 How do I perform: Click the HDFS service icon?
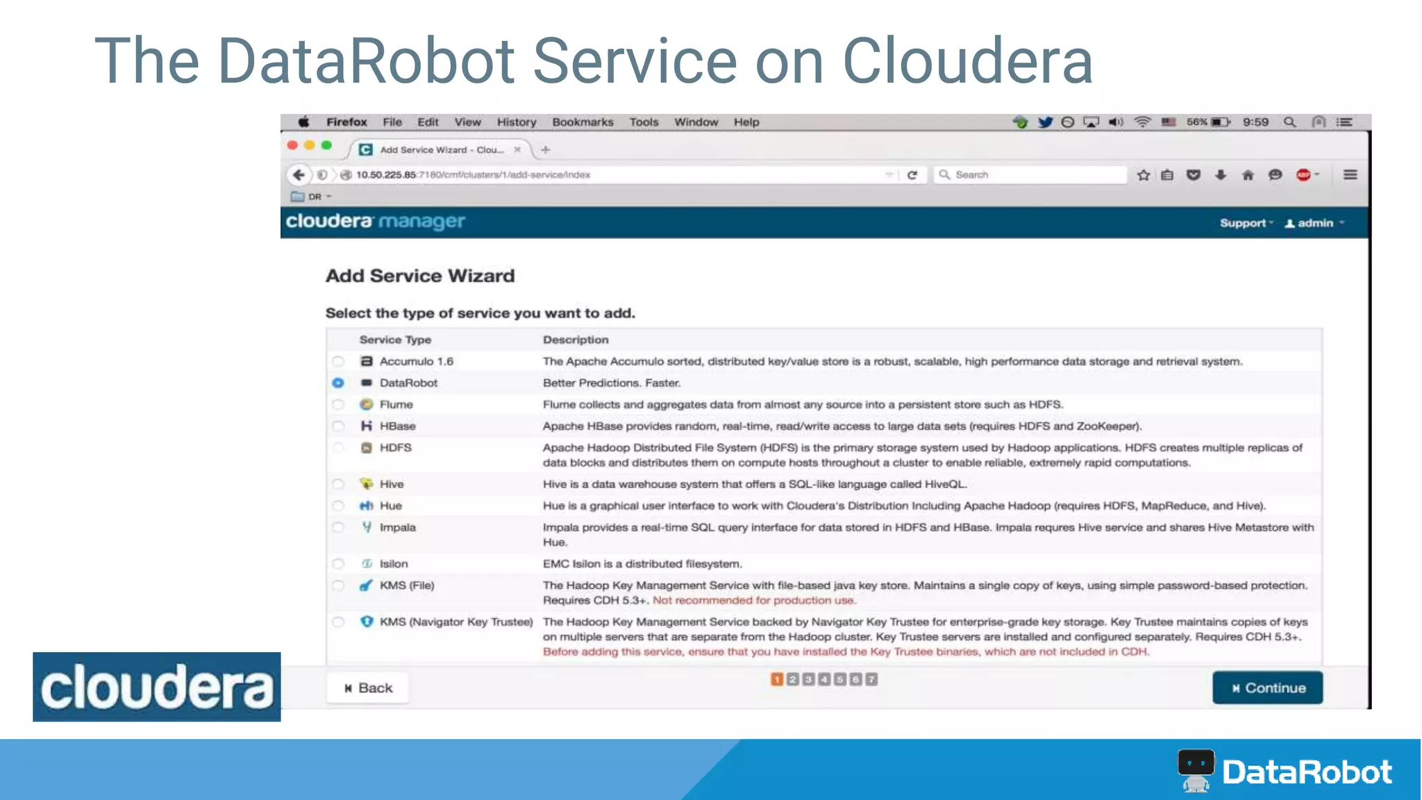(x=367, y=447)
